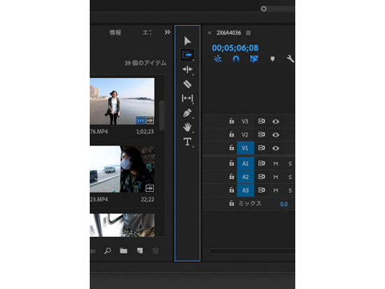
Task: Delete selected item with trash icon
Action: tap(156, 250)
